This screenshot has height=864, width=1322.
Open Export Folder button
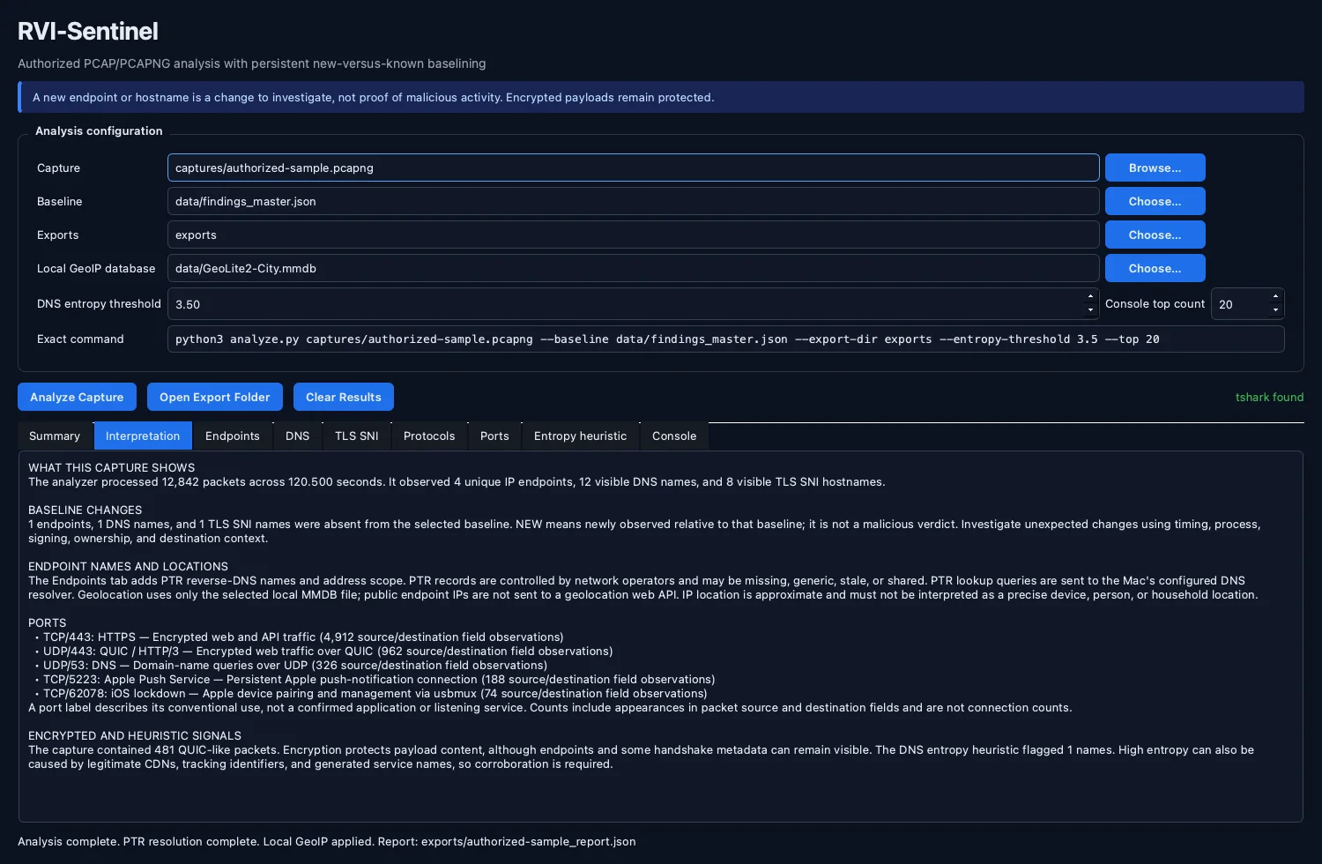(215, 397)
